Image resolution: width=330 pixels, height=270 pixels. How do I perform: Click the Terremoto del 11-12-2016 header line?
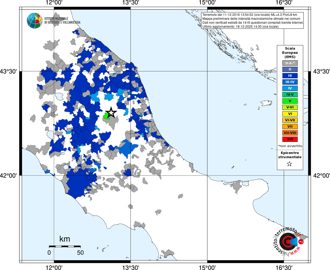pyautogui.click(x=250, y=15)
